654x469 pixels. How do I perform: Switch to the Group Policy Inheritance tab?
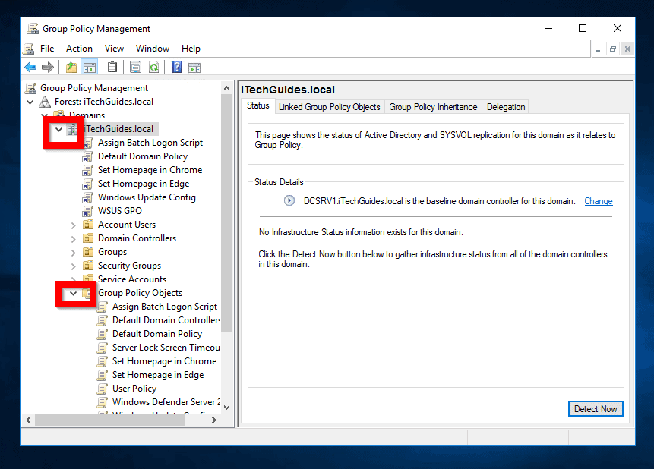pos(433,106)
